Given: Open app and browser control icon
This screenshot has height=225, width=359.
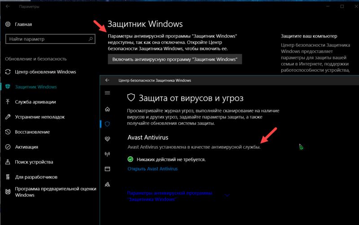Looking at the screenshot, I should click(107, 169).
